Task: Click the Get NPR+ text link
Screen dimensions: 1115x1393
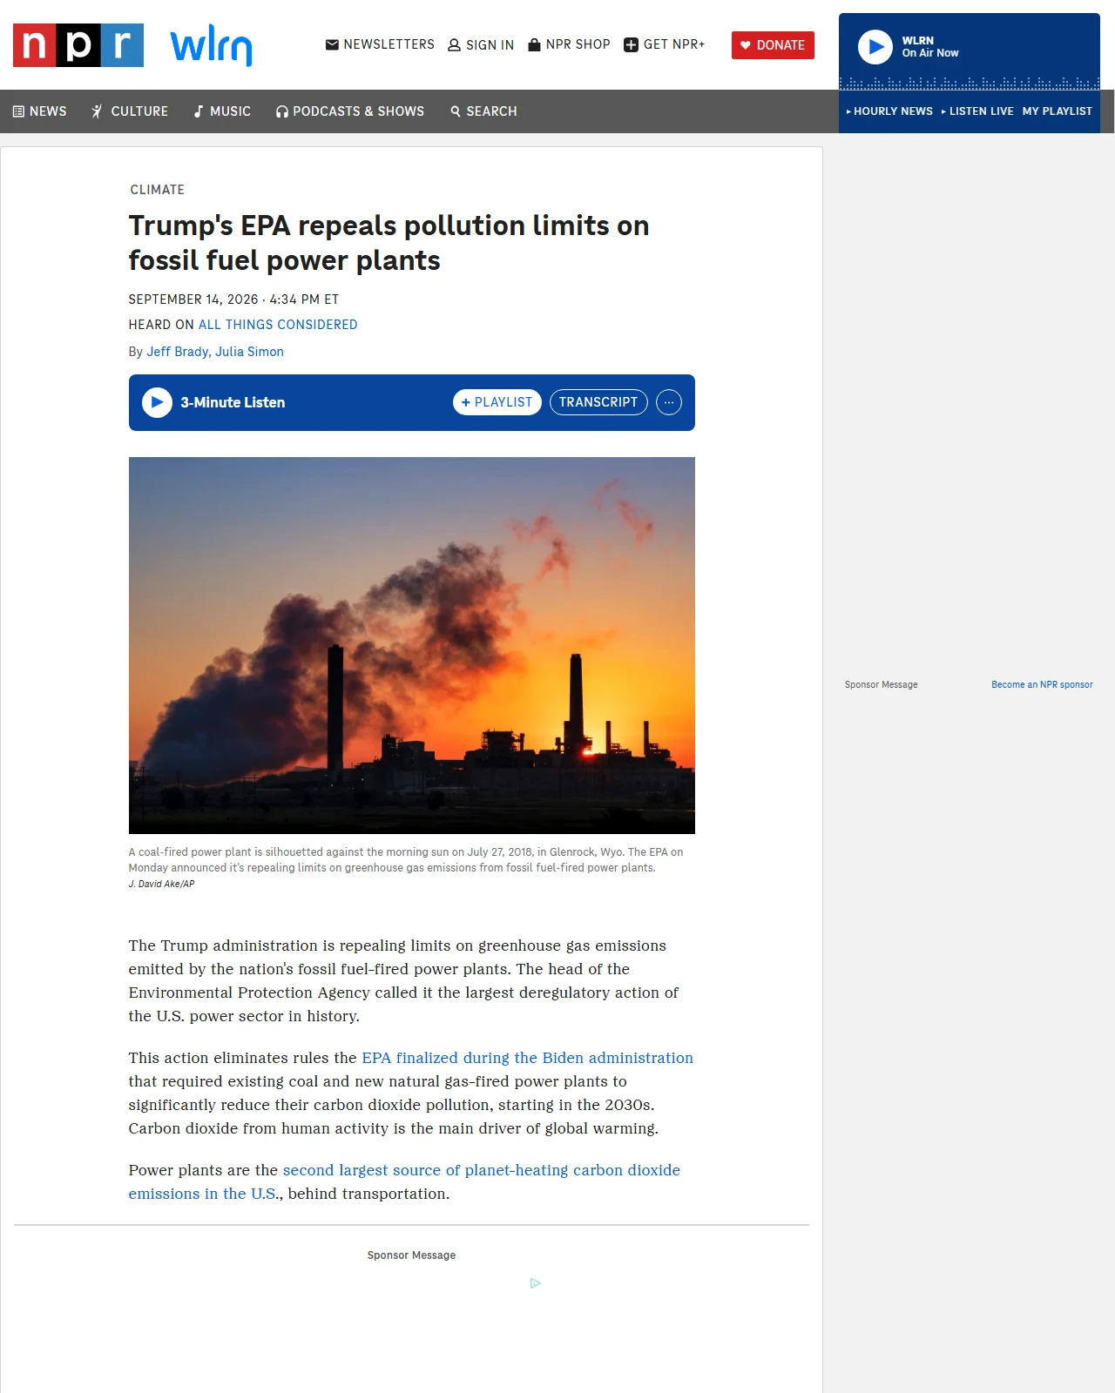Action: pyautogui.click(x=674, y=44)
